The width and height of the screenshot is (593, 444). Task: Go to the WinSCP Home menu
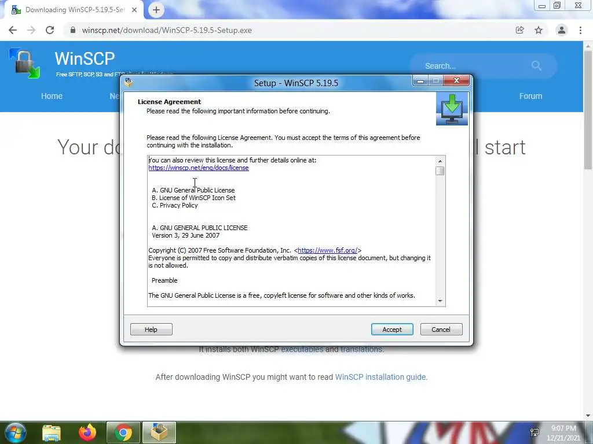[x=52, y=96]
